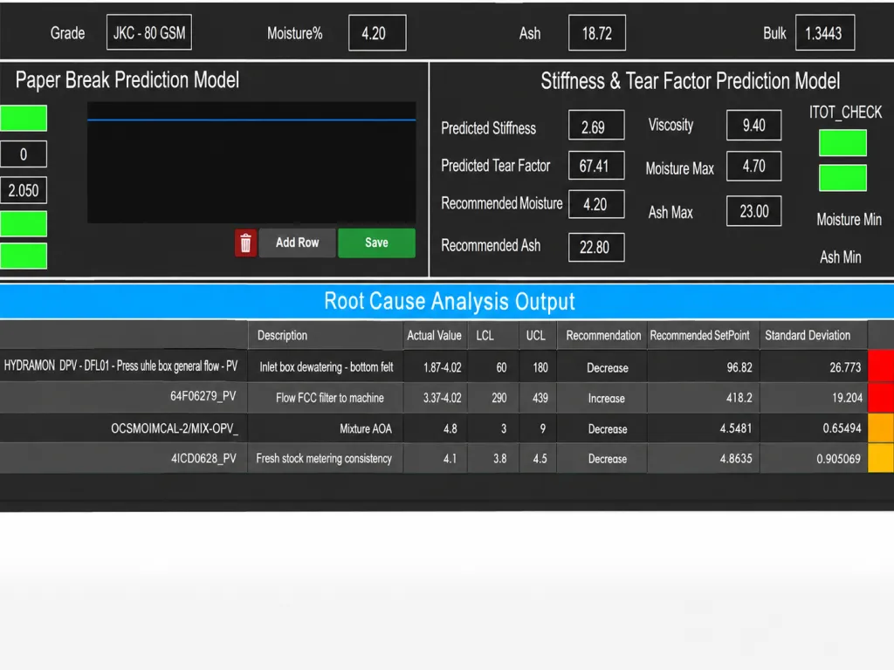Click the green indicator directly below ITOT_CHECK label
Screen dimensions: 894x670
[842, 142]
